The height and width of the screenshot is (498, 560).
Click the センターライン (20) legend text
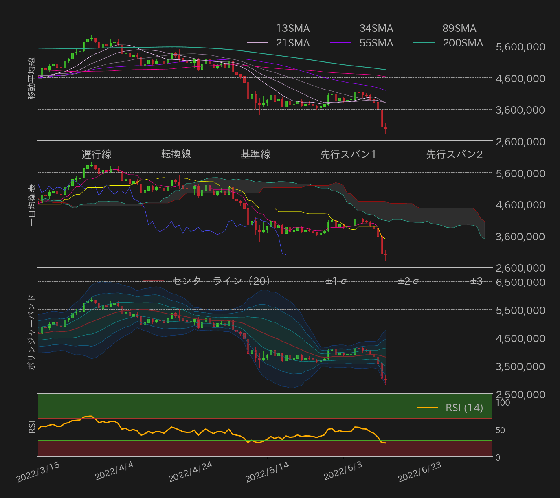[222, 280]
